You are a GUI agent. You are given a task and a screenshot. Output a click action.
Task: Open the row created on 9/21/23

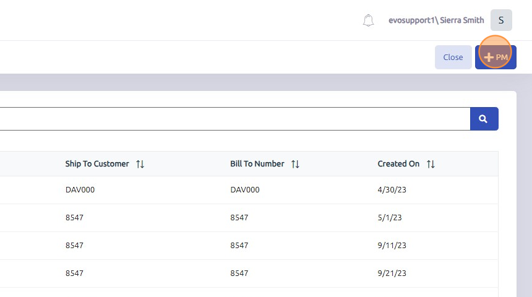pos(249,273)
